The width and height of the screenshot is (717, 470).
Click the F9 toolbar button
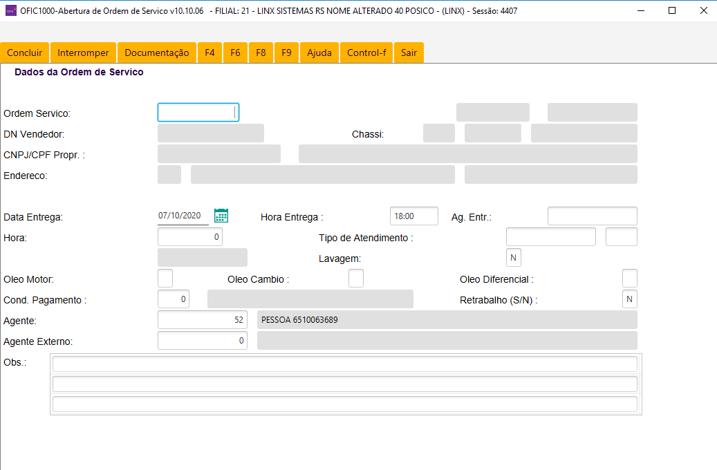[287, 53]
